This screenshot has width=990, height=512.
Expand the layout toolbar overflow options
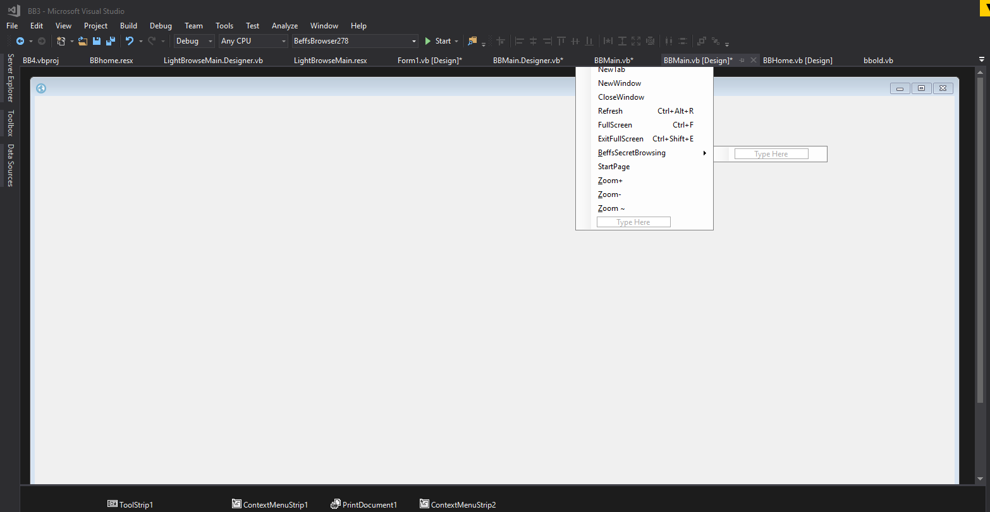click(x=727, y=44)
